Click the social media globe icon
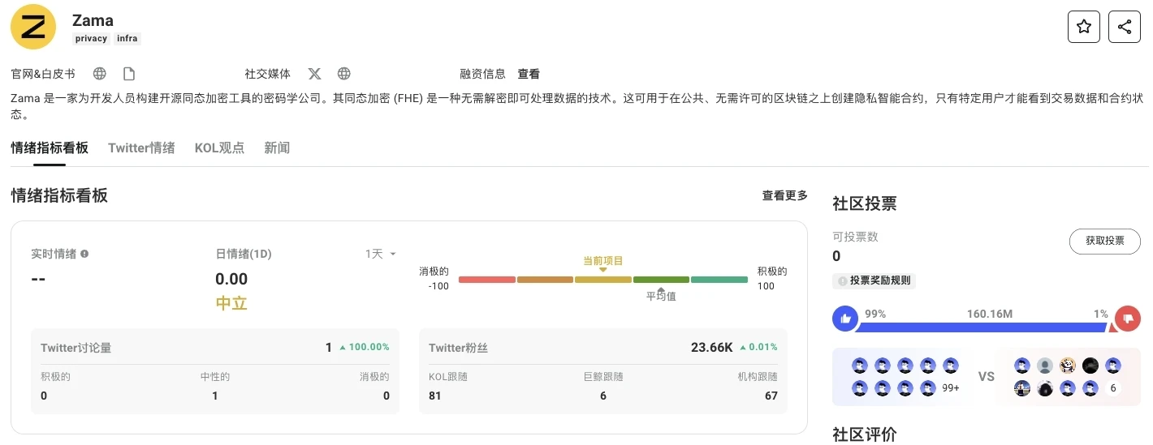The height and width of the screenshot is (445, 1153). 344,74
